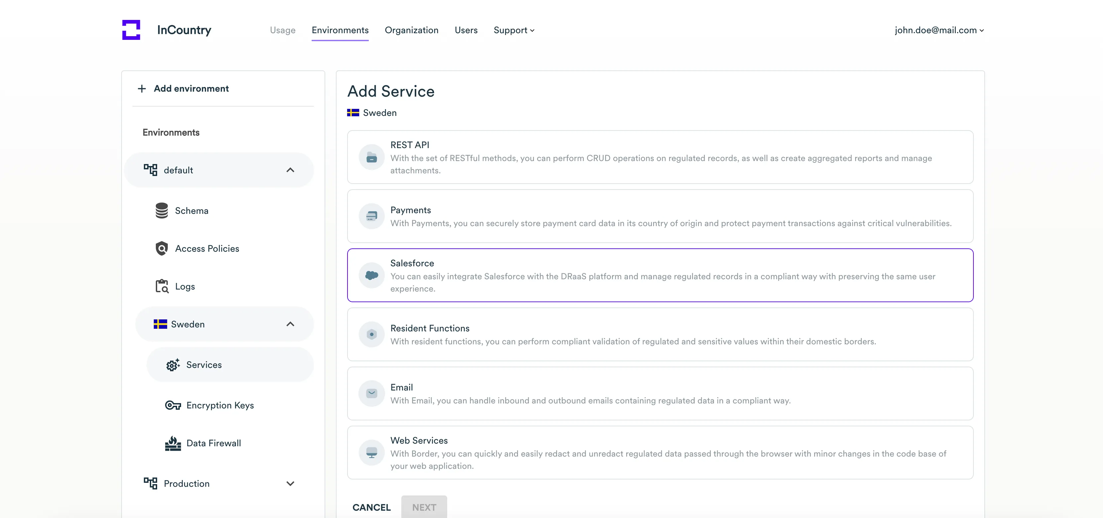Image resolution: width=1103 pixels, height=518 pixels.
Task: Click the InCountry logo icon
Action: tap(131, 30)
